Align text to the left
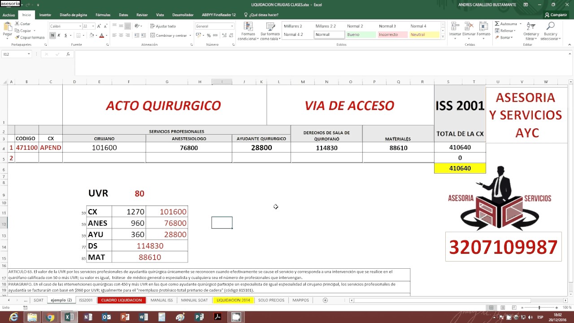The height and width of the screenshot is (323, 574). tap(114, 35)
